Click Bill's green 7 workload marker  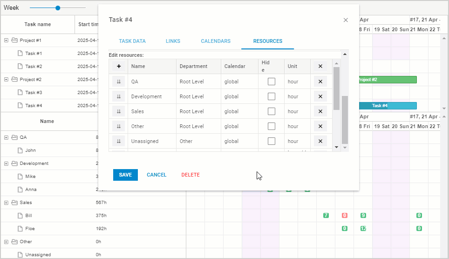coord(326,216)
